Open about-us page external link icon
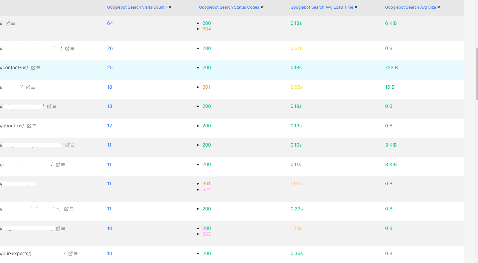This screenshot has width=478, height=263. point(29,126)
